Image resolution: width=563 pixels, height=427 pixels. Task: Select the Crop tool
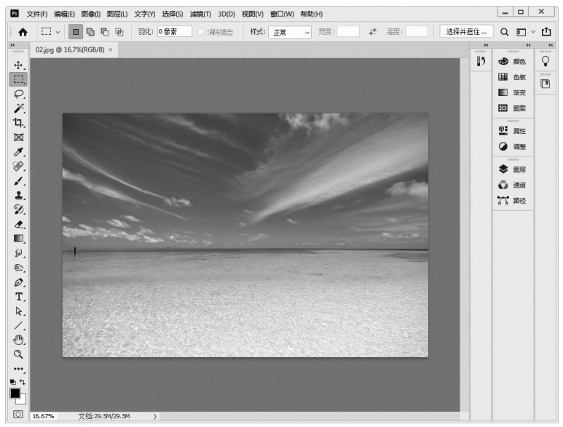pyautogui.click(x=18, y=122)
